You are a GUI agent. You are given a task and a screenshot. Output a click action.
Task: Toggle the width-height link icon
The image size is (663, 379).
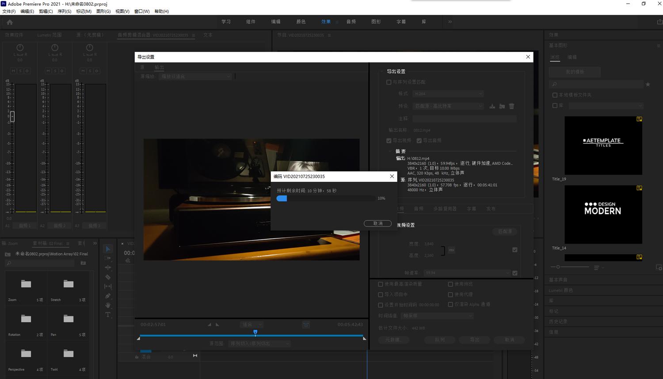click(x=451, y=250)
